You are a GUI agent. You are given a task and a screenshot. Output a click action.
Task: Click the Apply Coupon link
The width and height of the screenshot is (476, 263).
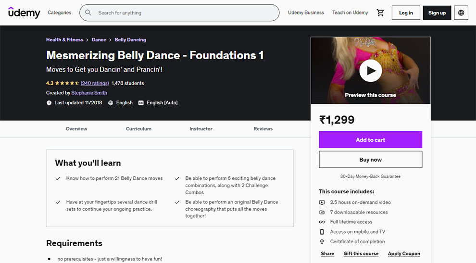click(x=404, y=254)
